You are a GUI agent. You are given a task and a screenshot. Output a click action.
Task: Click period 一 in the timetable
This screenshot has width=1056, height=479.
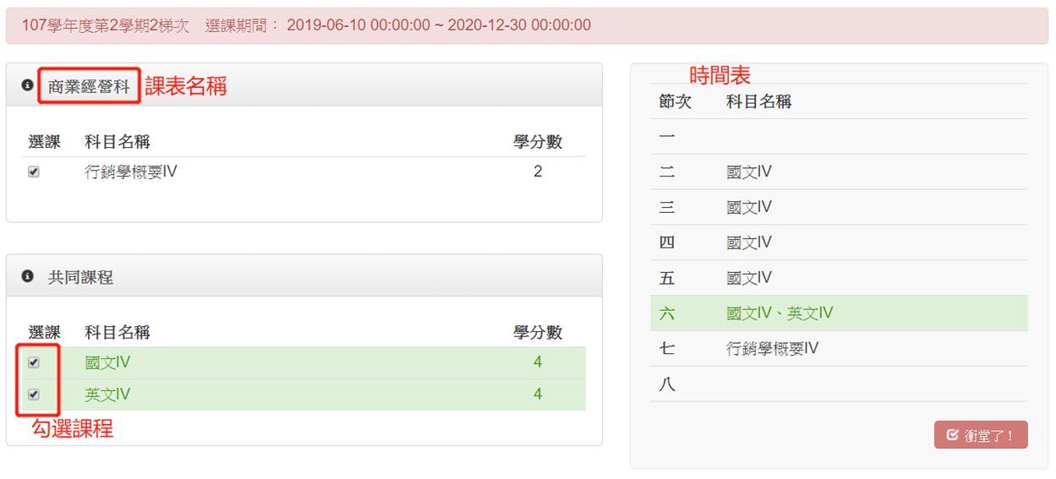click(667, 136)
